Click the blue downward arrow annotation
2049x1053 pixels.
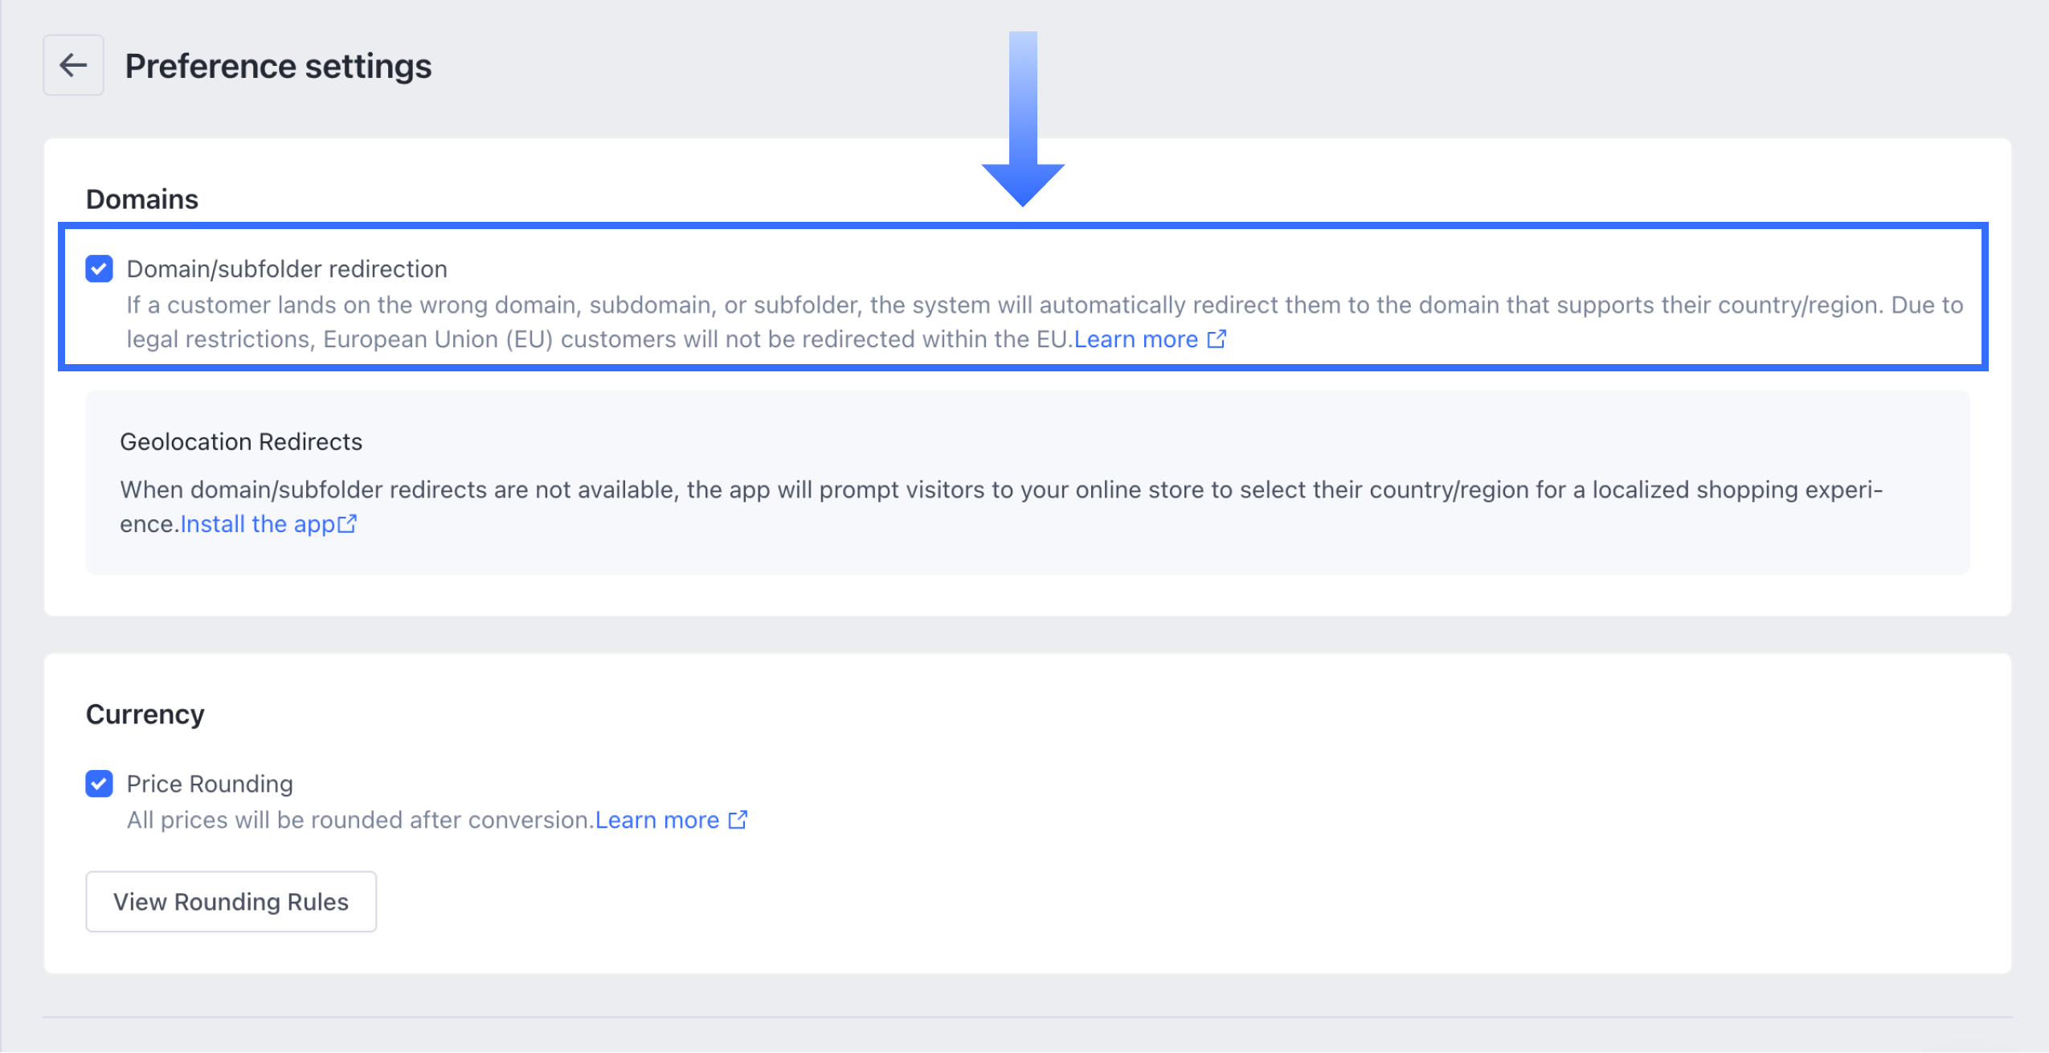[x=1023, y=119]
